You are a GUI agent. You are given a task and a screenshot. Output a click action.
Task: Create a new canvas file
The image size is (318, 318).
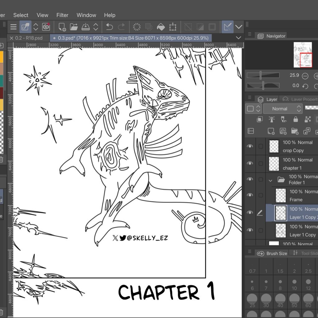pos(62,27)
